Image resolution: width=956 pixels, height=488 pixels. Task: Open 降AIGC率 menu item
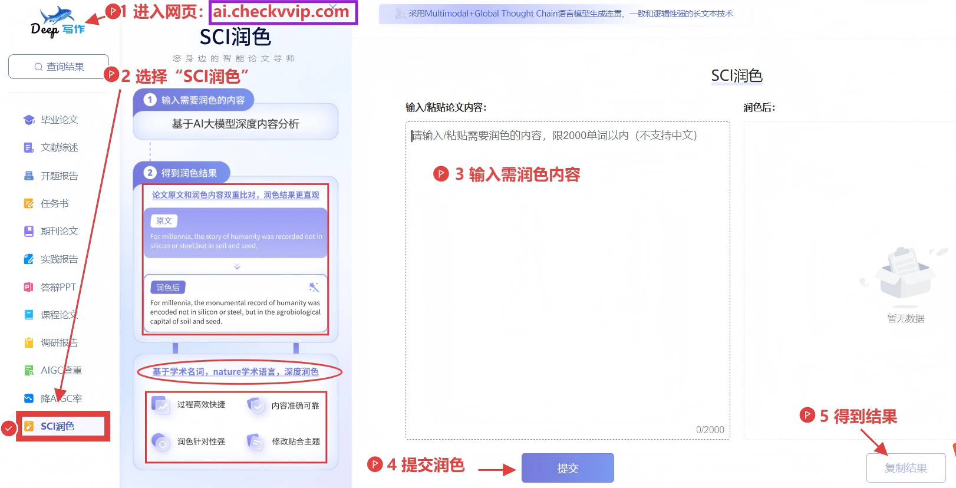point(61,398)
